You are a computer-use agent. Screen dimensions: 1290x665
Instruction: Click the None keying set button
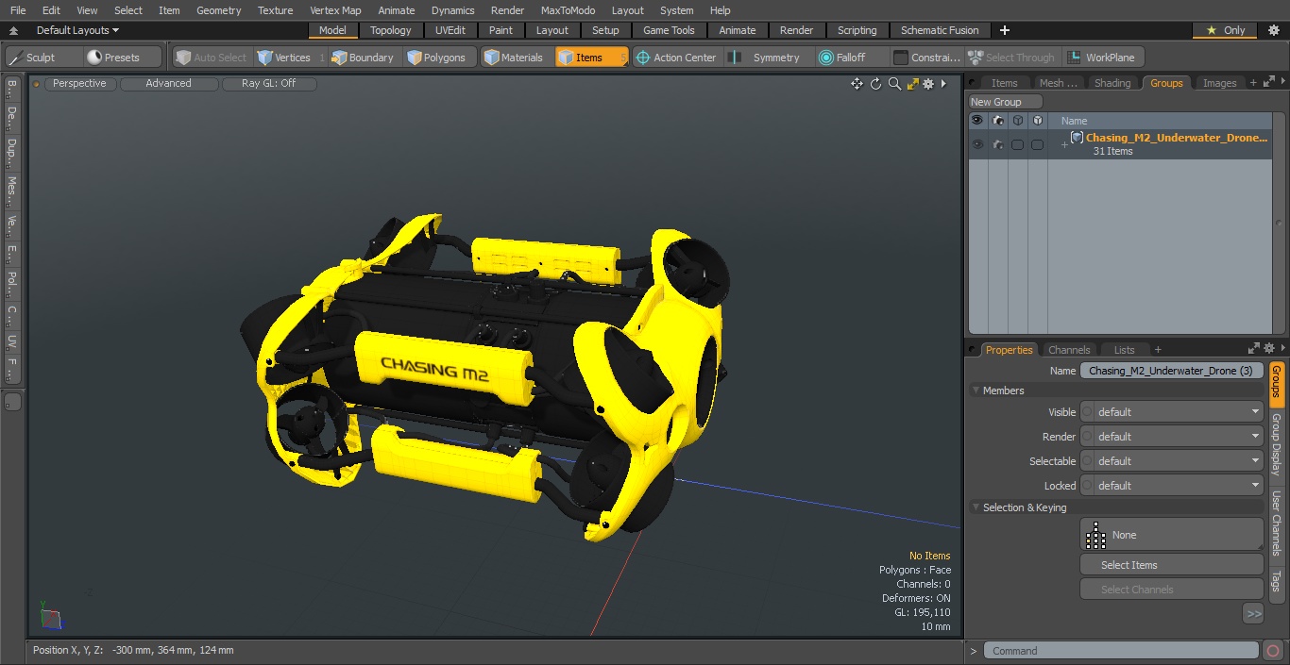point(1171,535)
